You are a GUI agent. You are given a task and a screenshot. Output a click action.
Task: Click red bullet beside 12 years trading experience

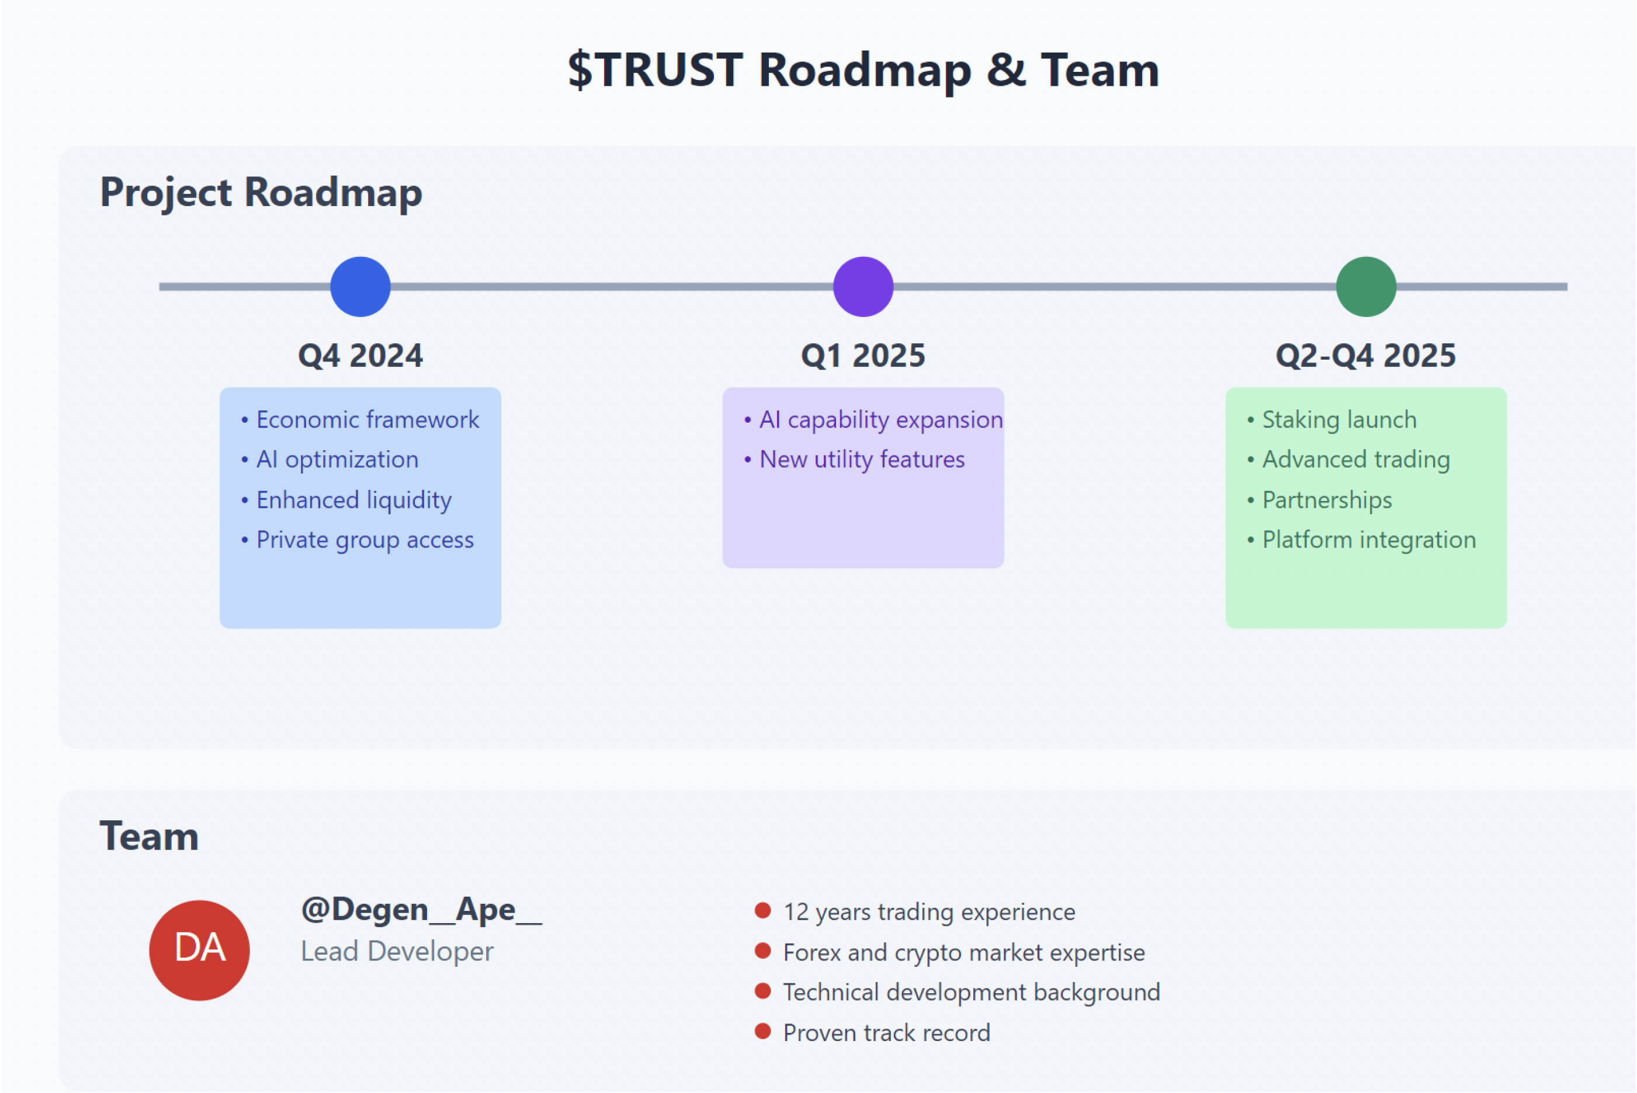point(762,910)
